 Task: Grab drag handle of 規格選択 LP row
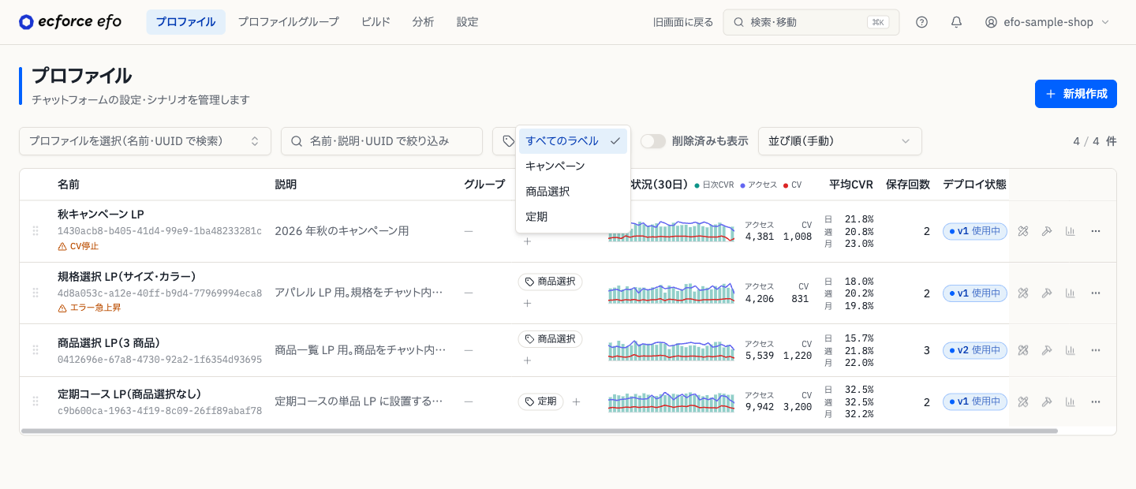35,293
